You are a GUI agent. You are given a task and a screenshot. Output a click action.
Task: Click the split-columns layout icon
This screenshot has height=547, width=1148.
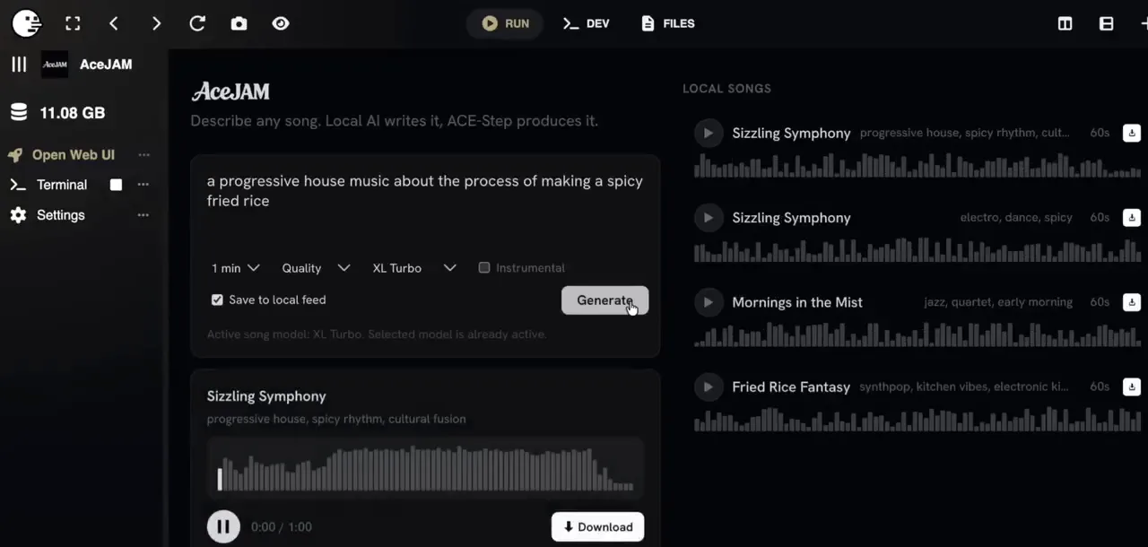[1065, 23]
